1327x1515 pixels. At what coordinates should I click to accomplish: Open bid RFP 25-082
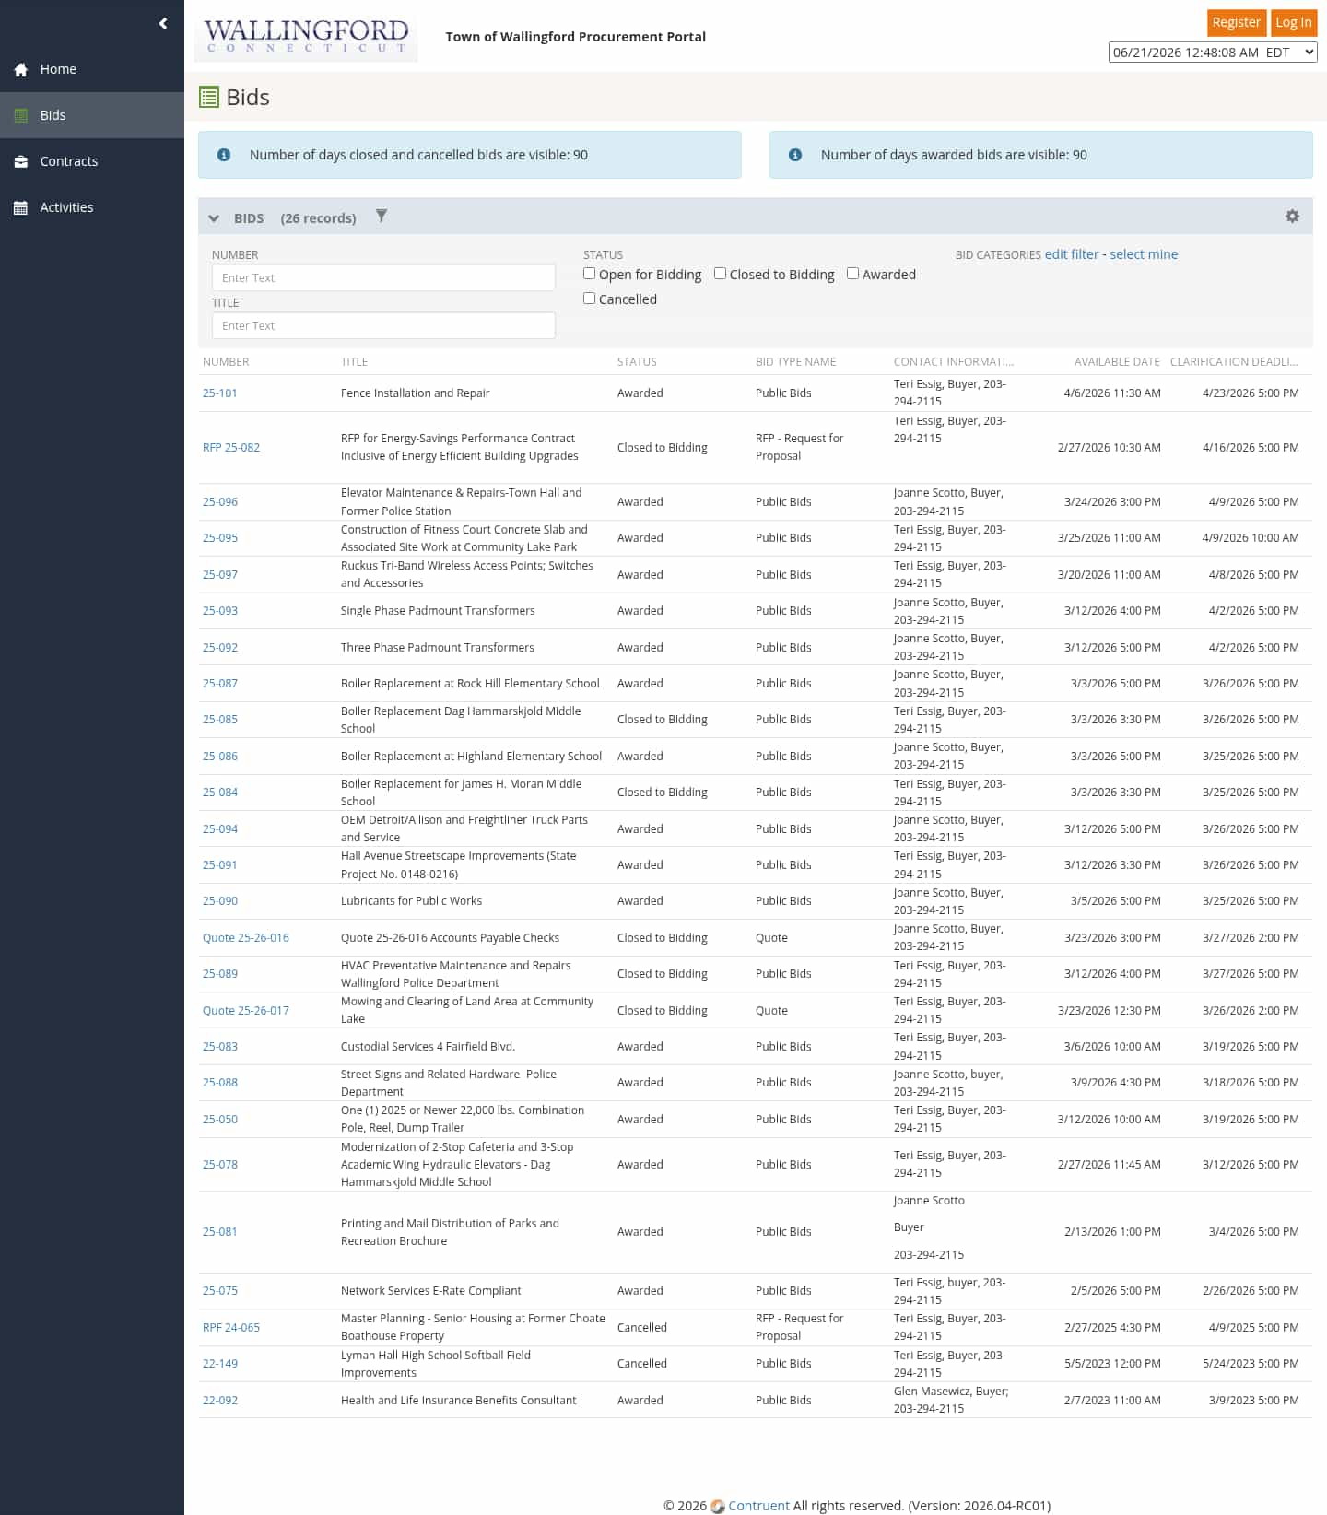[231, 448]
